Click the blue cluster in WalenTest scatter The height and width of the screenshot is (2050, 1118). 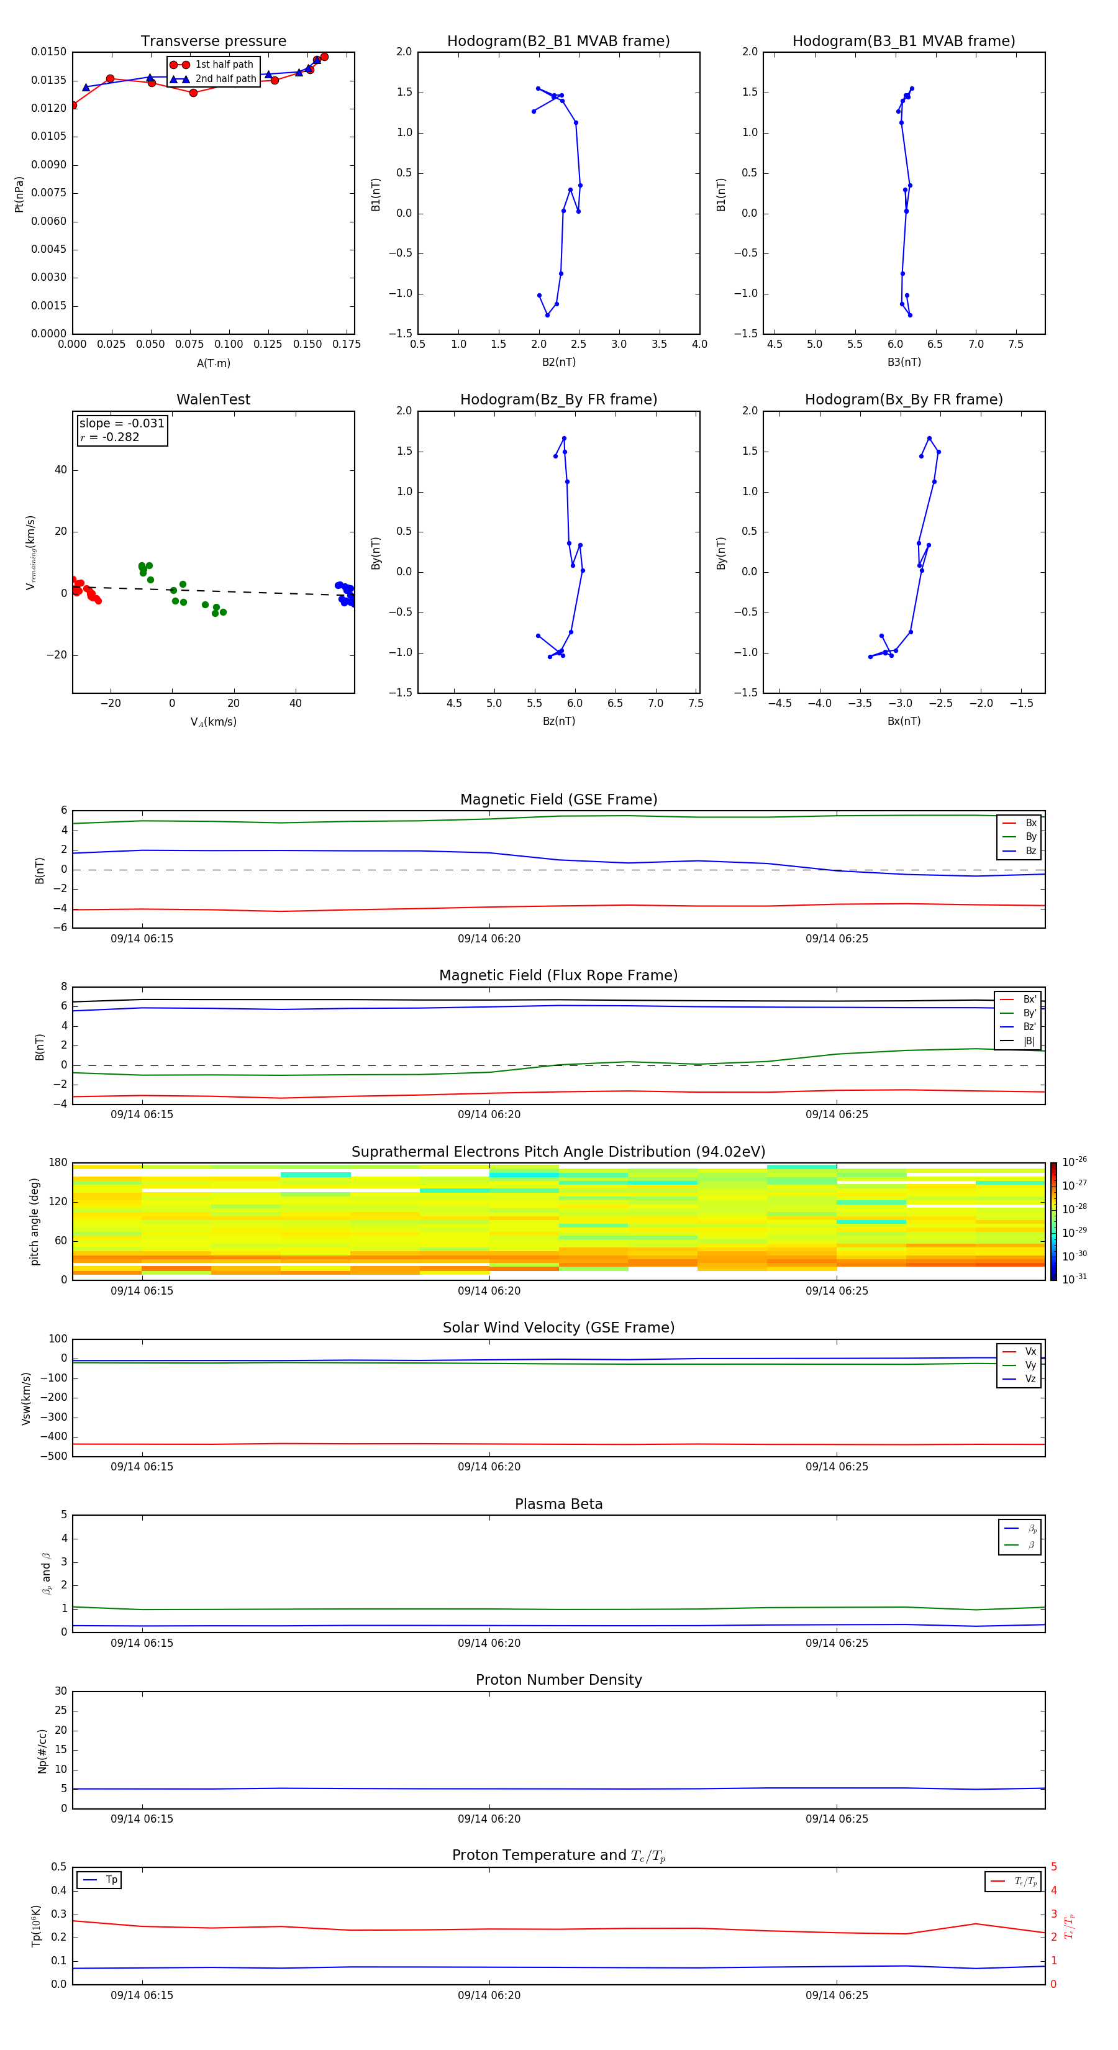[x=345, y=594]
